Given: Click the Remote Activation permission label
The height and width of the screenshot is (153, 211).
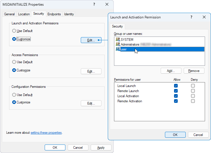Looking at the screenshot, I should point(130,101).
